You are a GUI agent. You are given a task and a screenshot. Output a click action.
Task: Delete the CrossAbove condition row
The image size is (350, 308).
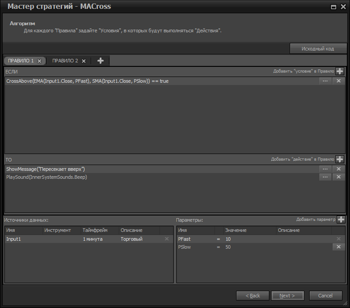pyautogui.click(x=338, y=81)
